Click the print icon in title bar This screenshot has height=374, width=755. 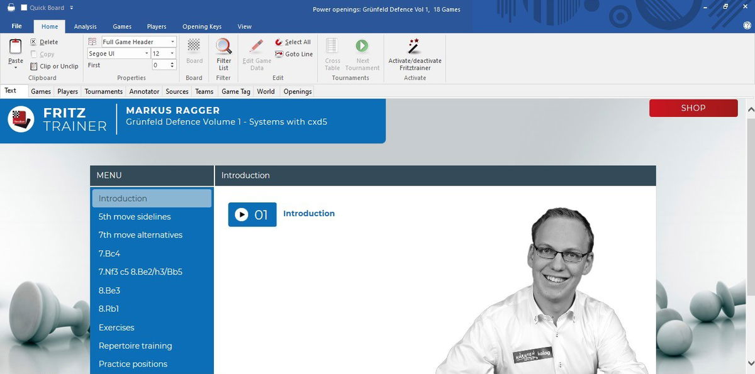[x=11, y=8]
